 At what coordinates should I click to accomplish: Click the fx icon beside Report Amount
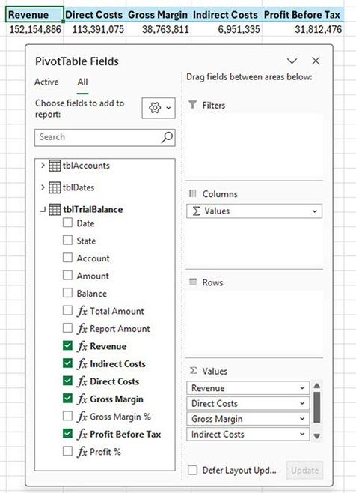[82, 329]
